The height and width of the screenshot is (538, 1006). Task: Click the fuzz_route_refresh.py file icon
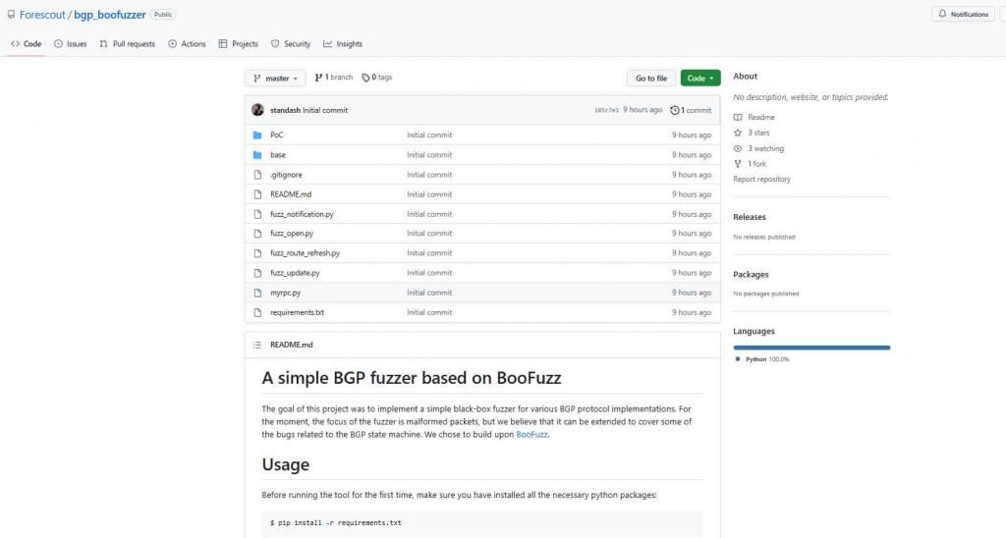pos(257,253)
